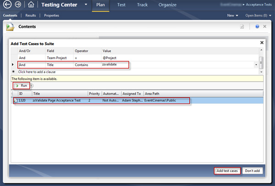The width and height of the screenshot is (275, 186).
Task: Click the help icon in Contents header
Action: tap(257, 27)
